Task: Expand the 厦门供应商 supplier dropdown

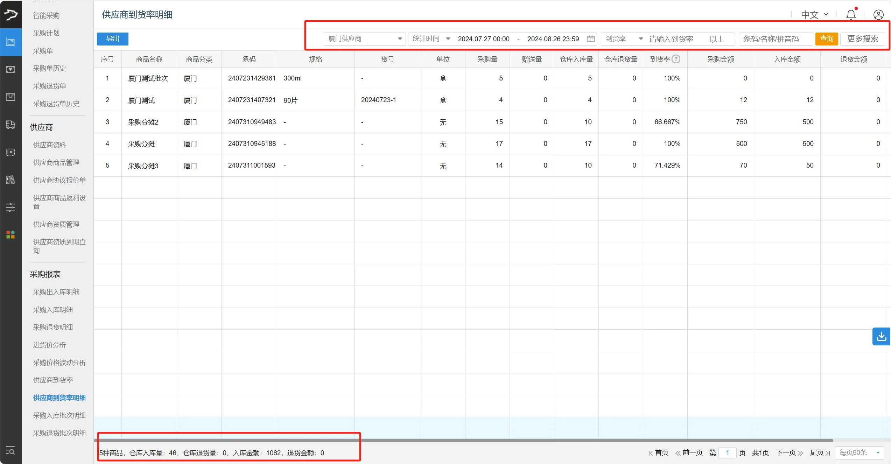Action: click(x=364, y=39)
